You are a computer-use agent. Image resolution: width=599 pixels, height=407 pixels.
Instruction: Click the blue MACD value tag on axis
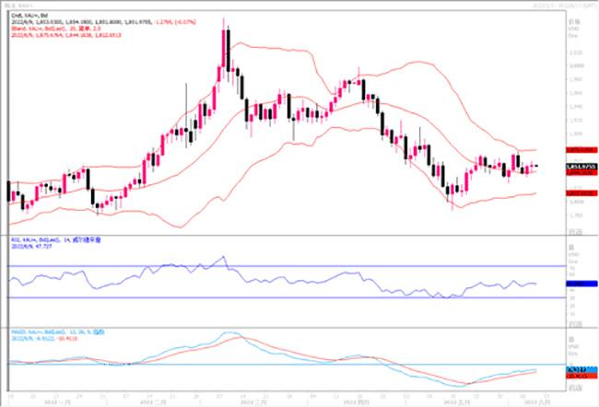(x=581, y=371)
